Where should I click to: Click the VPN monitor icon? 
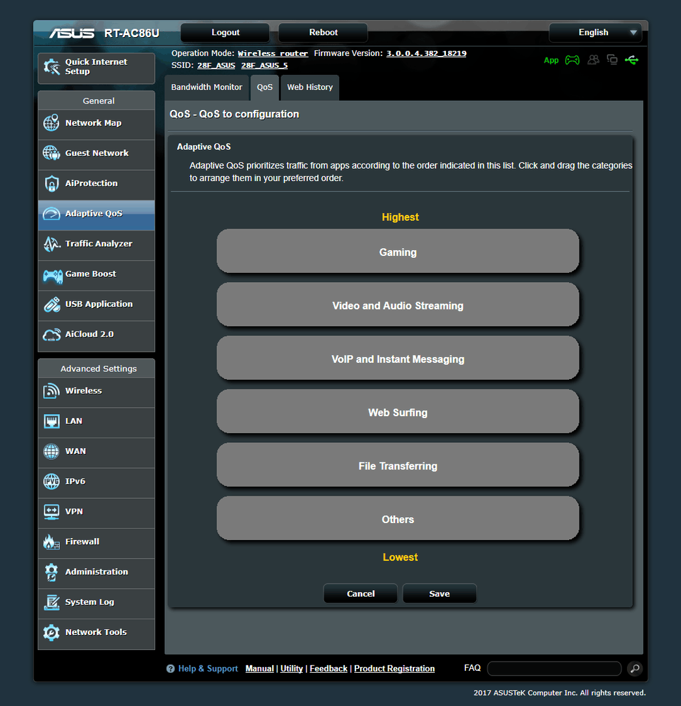(x=51, y=512)
